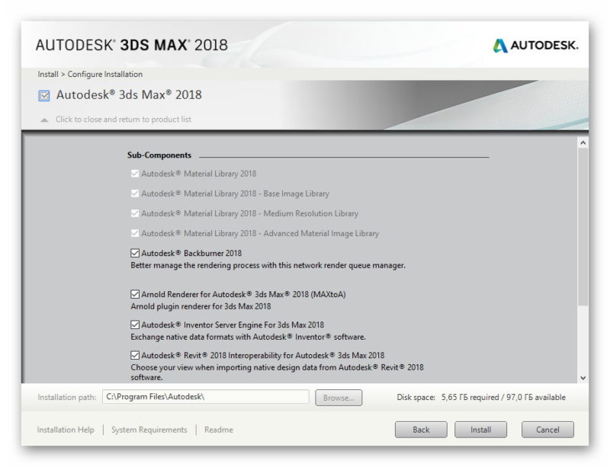Click the Autodesk logo

pyautogui.click(x=535, y=46)
